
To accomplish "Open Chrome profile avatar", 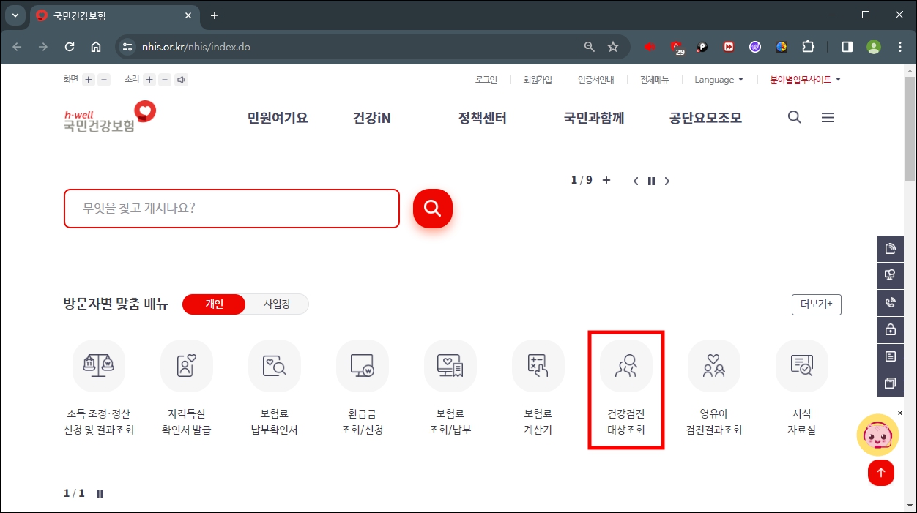I will [x=874, y=47].
